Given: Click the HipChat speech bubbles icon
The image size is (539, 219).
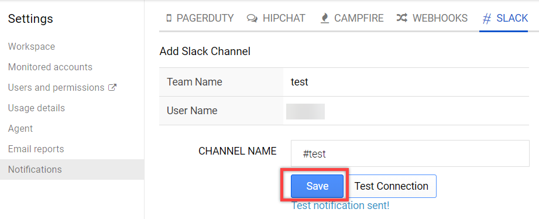Looking at the screenshot, I should click(x=252, y=19).
